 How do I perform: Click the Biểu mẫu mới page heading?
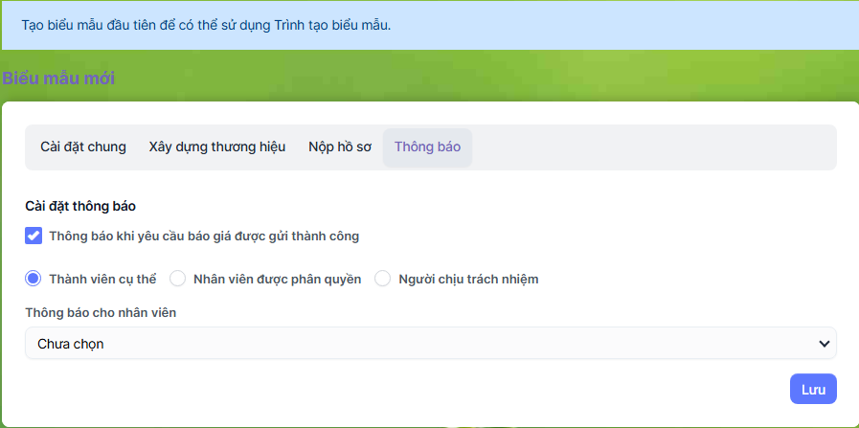58,79
